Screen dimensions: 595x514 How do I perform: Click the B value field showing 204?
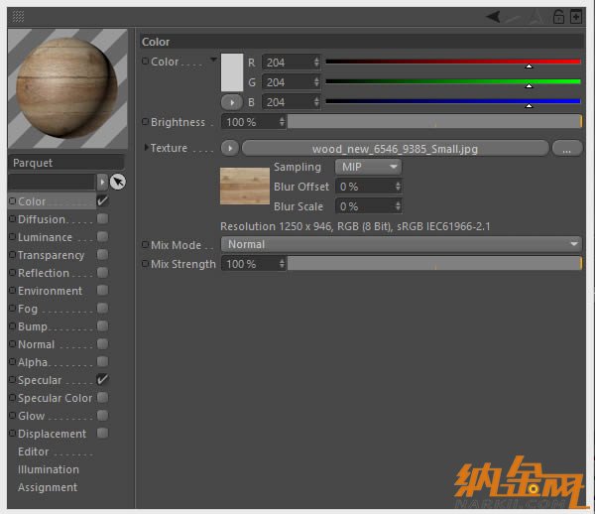click(x=291, y=102)
